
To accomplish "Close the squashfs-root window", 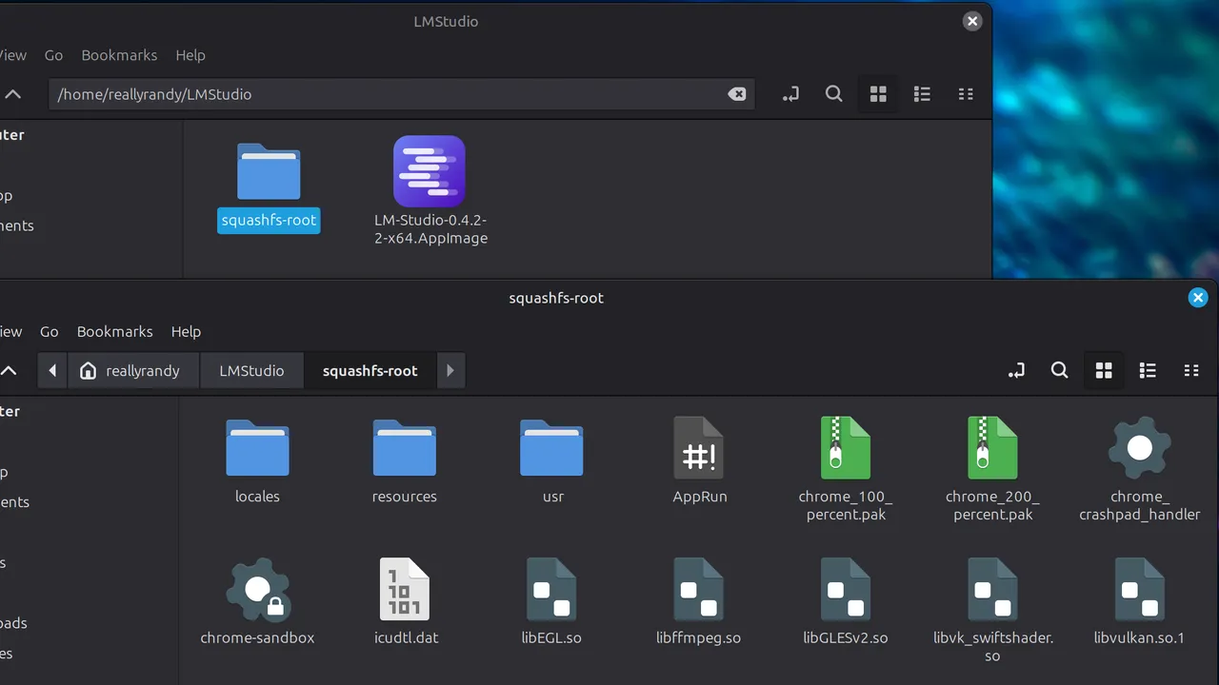I will (x=1198, y=298).
